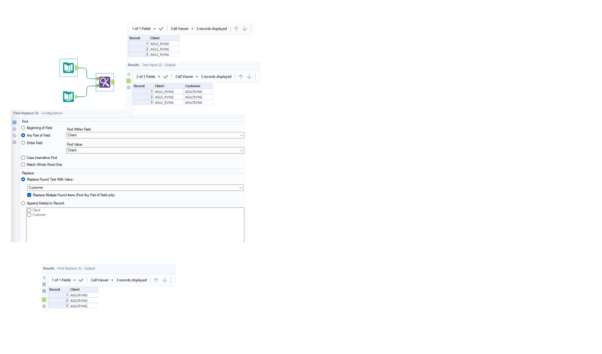Screen dimensions: 602x354
Task: Select green output anchor icon in Text Input (2) results
Action: pos(128,81)
